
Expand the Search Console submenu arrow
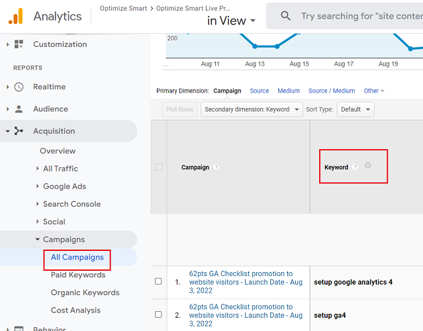coord(38,204)
